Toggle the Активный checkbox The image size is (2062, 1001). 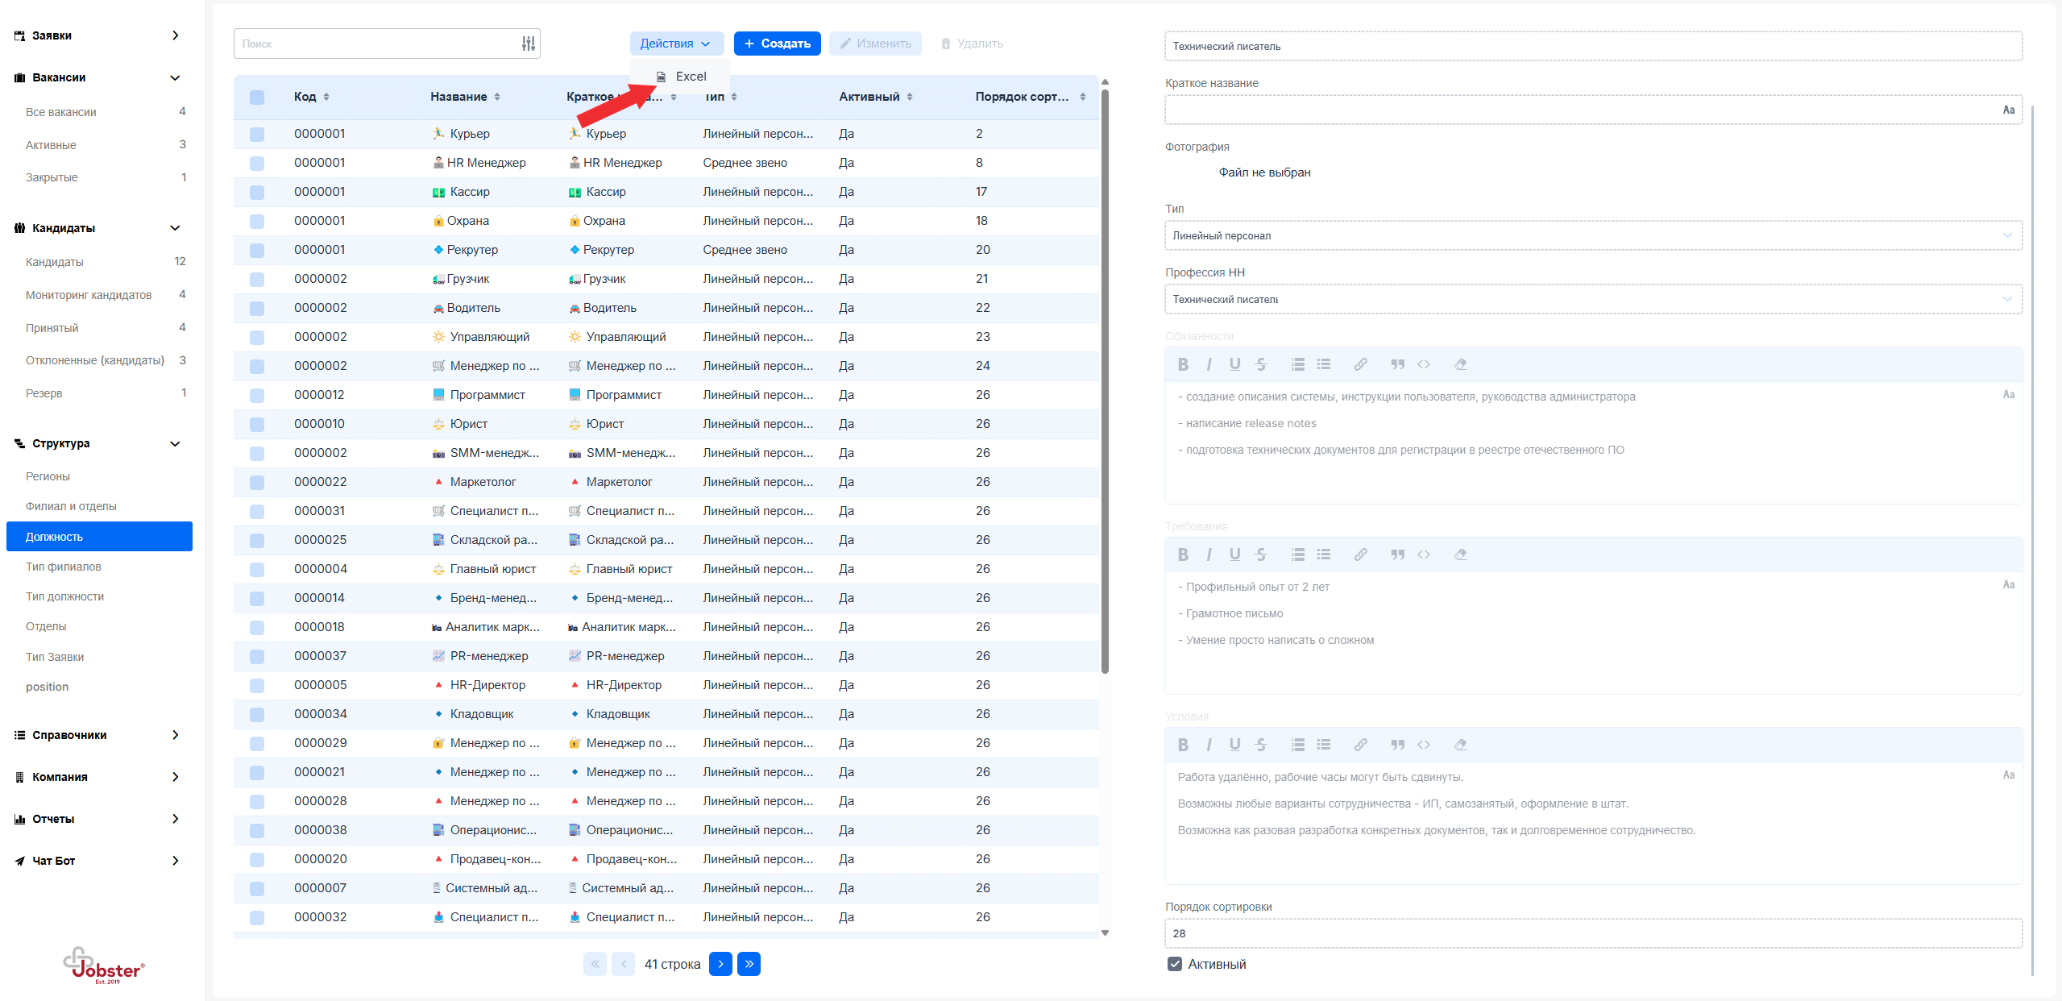1174,964
